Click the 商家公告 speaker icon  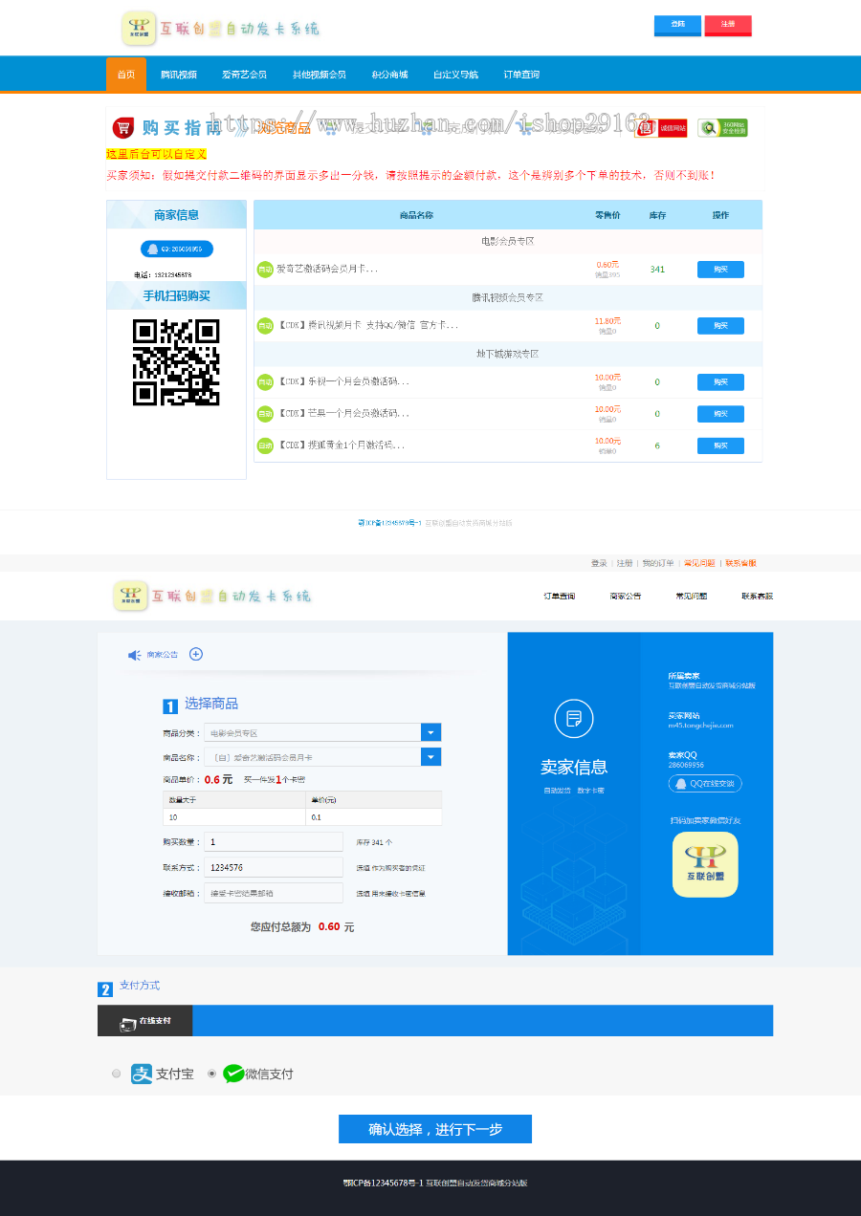(x=134, y=655)
